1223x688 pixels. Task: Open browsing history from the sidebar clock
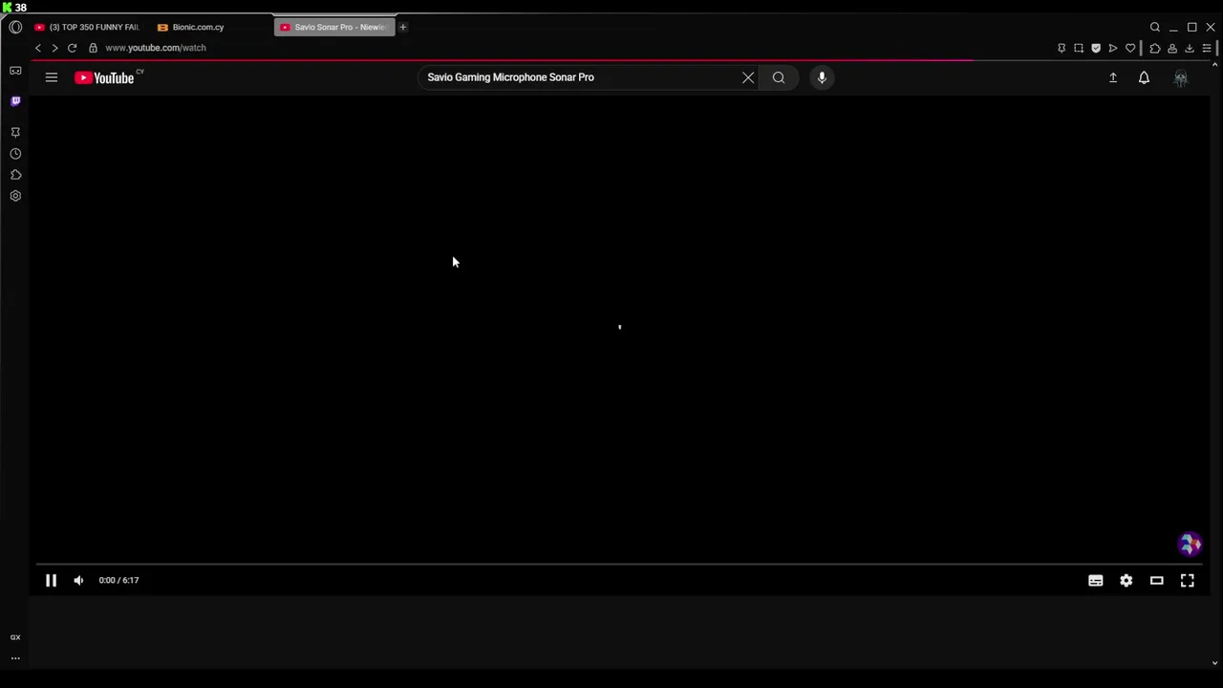point(15,154)
